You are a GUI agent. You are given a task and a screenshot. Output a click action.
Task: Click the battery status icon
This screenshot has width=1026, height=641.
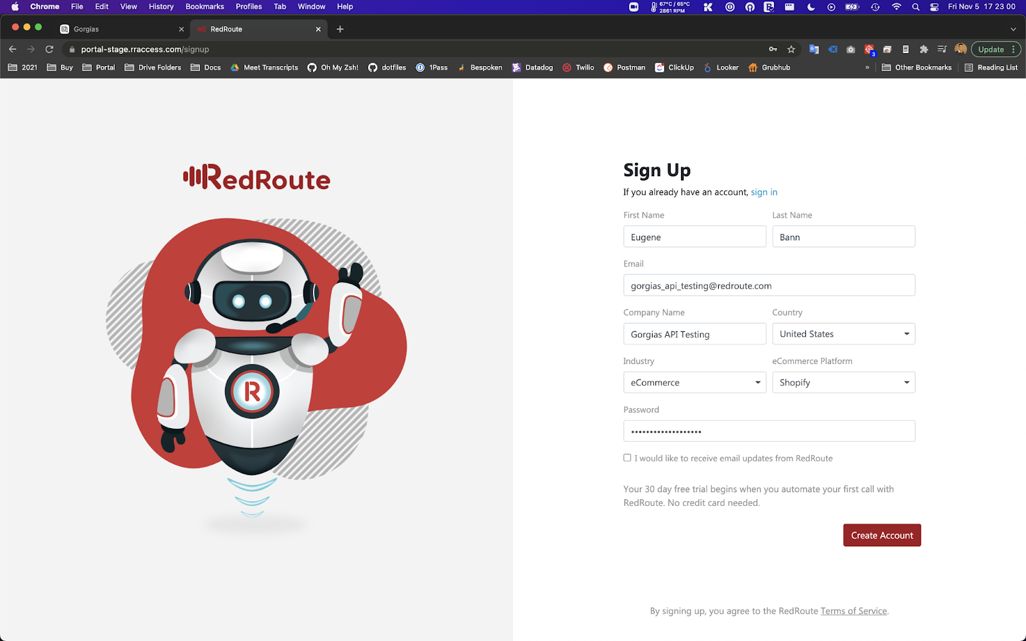click(852, 6)
